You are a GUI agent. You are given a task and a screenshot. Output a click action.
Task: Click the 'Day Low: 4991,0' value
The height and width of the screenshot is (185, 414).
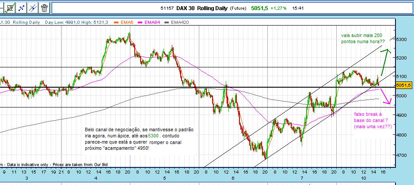(x=63, y=22)
